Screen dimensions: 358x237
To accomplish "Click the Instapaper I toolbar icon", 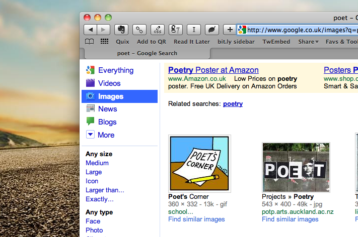I will point(194,30).
